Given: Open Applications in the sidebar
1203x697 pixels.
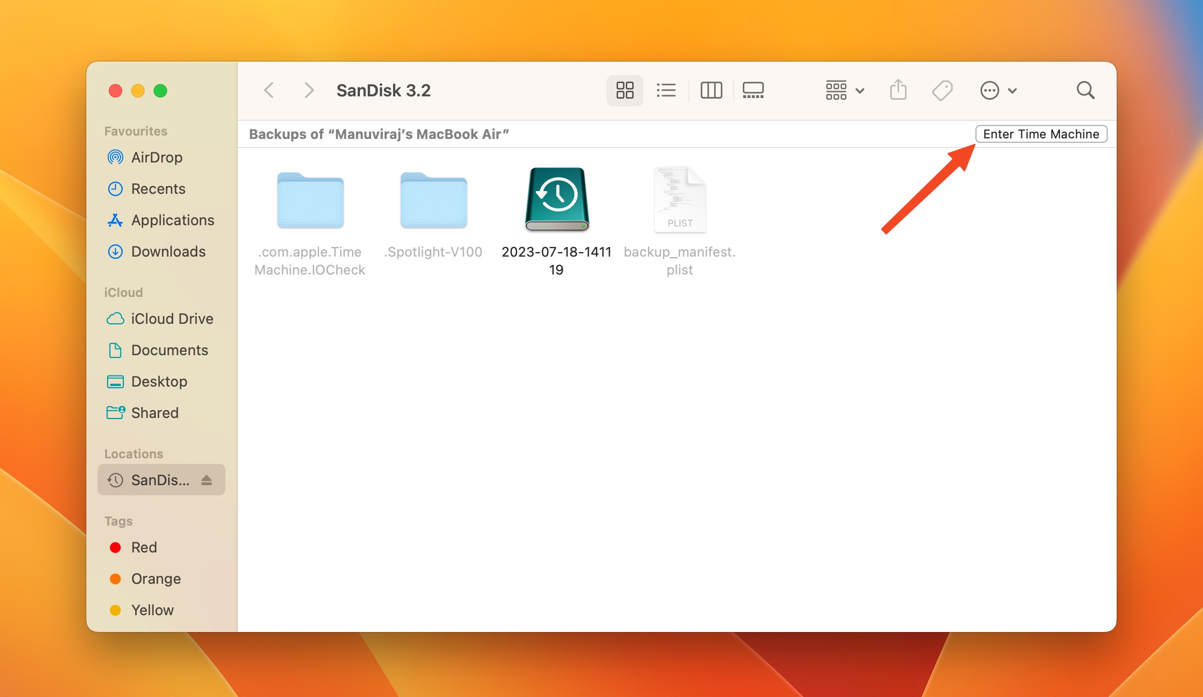Looking at the screenshot, I should [161, 220].
